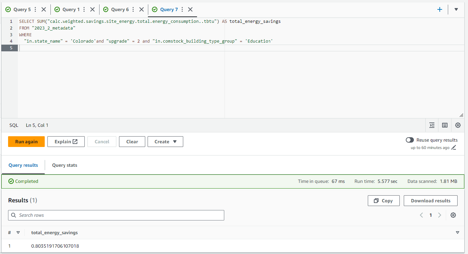
Task: Edit the reuse results time pencil icon
Action: pyautogui.click(x=454, y=148)
